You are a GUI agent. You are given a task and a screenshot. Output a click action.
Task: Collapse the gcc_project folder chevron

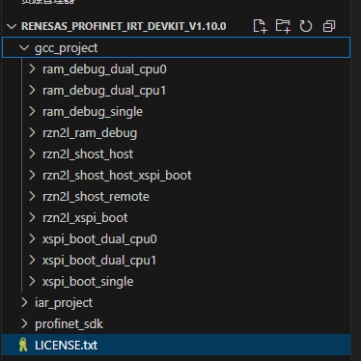[x=24, y=48]
